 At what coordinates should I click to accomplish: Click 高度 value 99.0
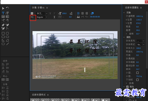(138, 30)
